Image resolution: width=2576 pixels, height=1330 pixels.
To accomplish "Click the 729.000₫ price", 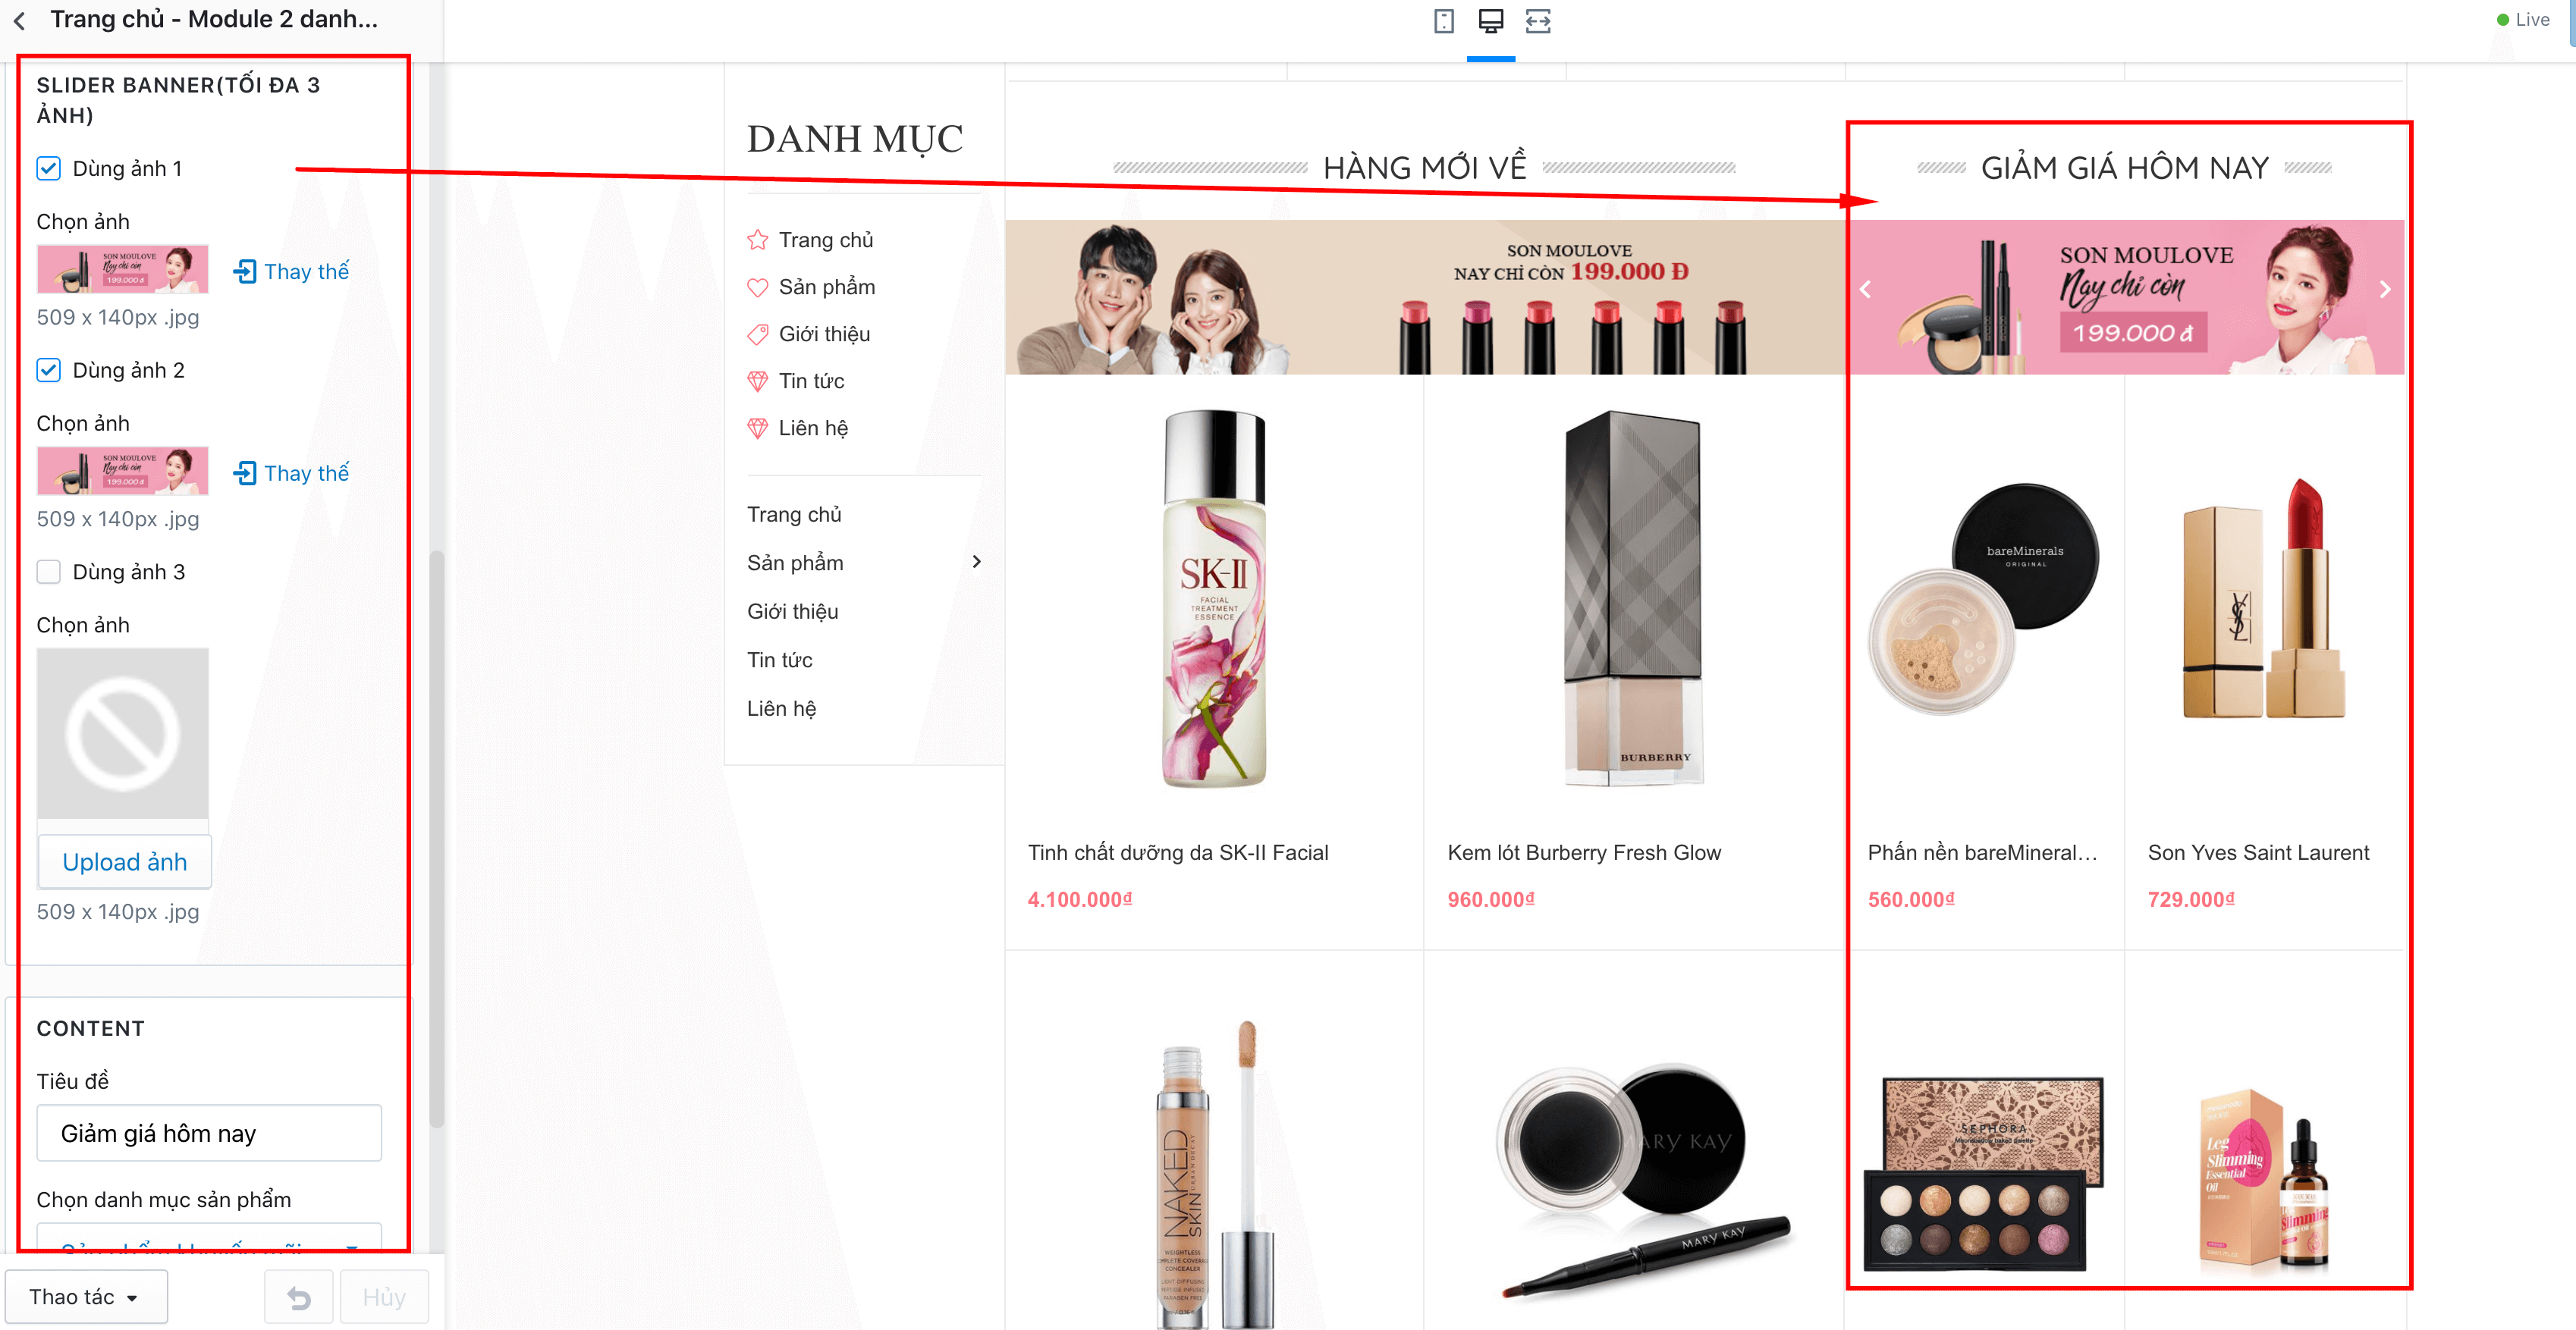I will 2191,900.
